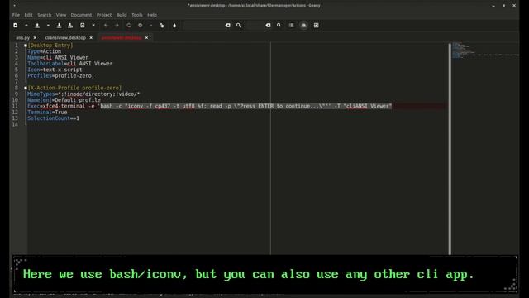Click the Build toolbar icon
This screenshot has width=529, height=298.
click(141, 26)
